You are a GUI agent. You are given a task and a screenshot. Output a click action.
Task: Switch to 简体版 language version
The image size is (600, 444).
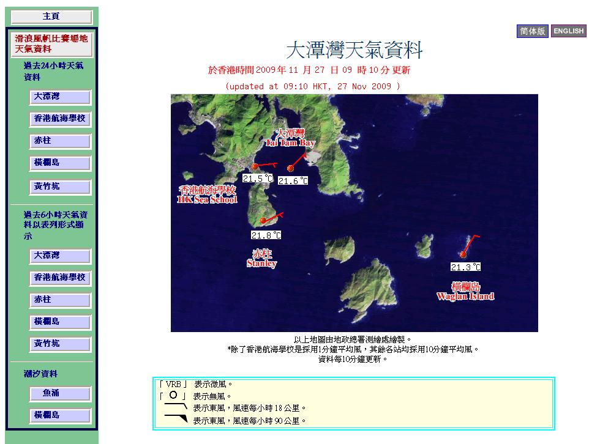coord(532,31)
